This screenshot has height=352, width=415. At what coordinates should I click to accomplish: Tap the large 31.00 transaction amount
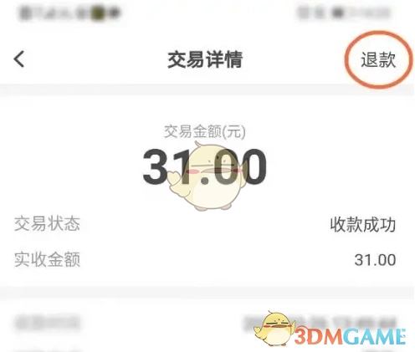tap(205, 166)
